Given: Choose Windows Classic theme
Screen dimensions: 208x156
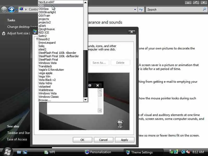Looking at the screenshot, I should point(61,97).
